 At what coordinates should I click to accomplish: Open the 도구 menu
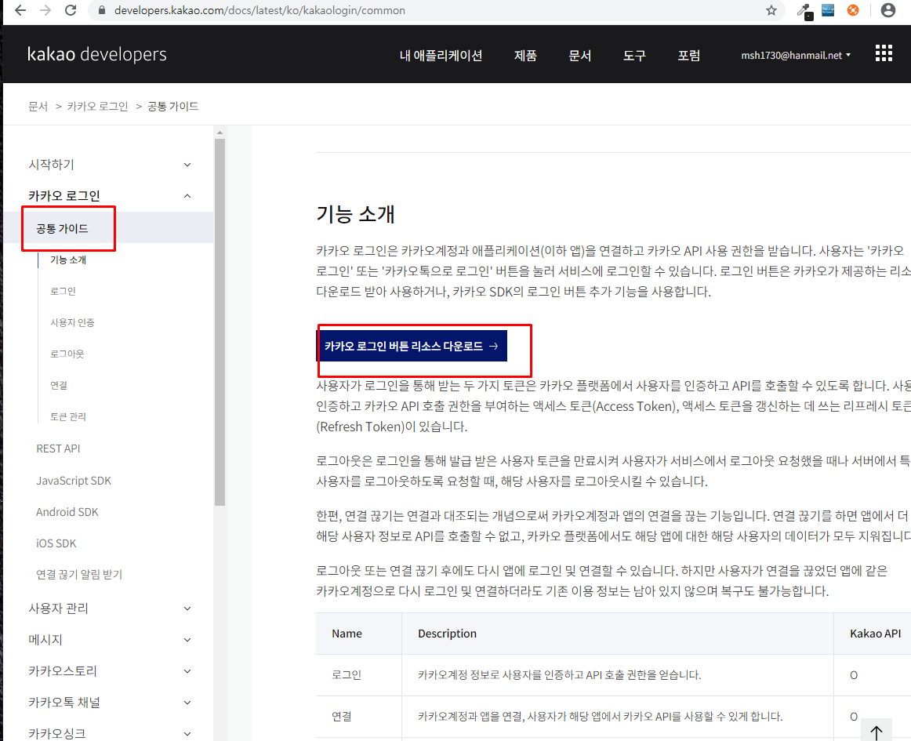634,55
